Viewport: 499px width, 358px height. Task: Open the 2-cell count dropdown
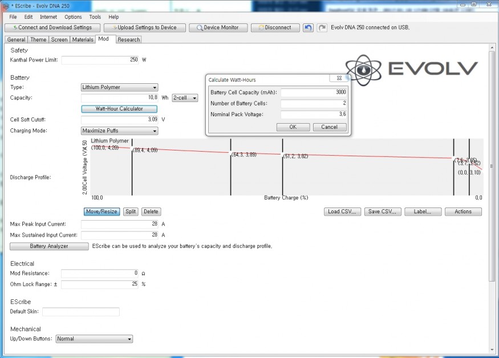pos(185,98)
